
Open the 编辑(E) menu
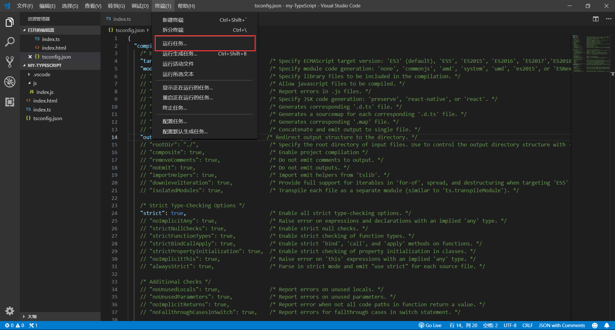pos(47,6)
